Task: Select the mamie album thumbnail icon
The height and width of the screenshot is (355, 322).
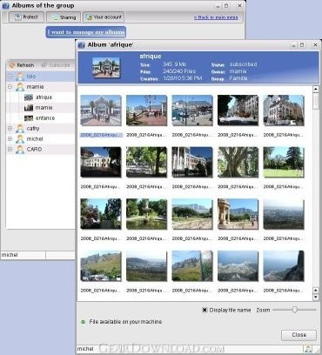Action: (29, 108)
